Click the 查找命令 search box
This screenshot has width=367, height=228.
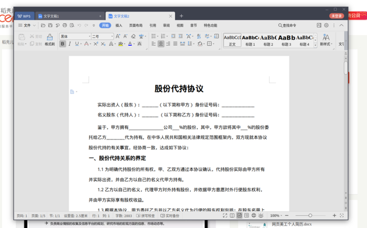click(x=289, y=25)
